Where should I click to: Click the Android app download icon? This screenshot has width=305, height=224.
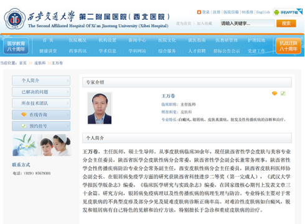[276, 12]
